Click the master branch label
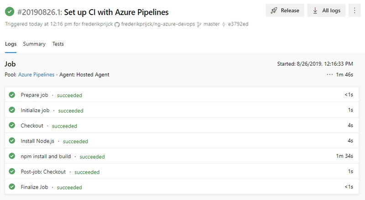The height and width of the screenshot is (200, 365). click(x=211, y=24)
